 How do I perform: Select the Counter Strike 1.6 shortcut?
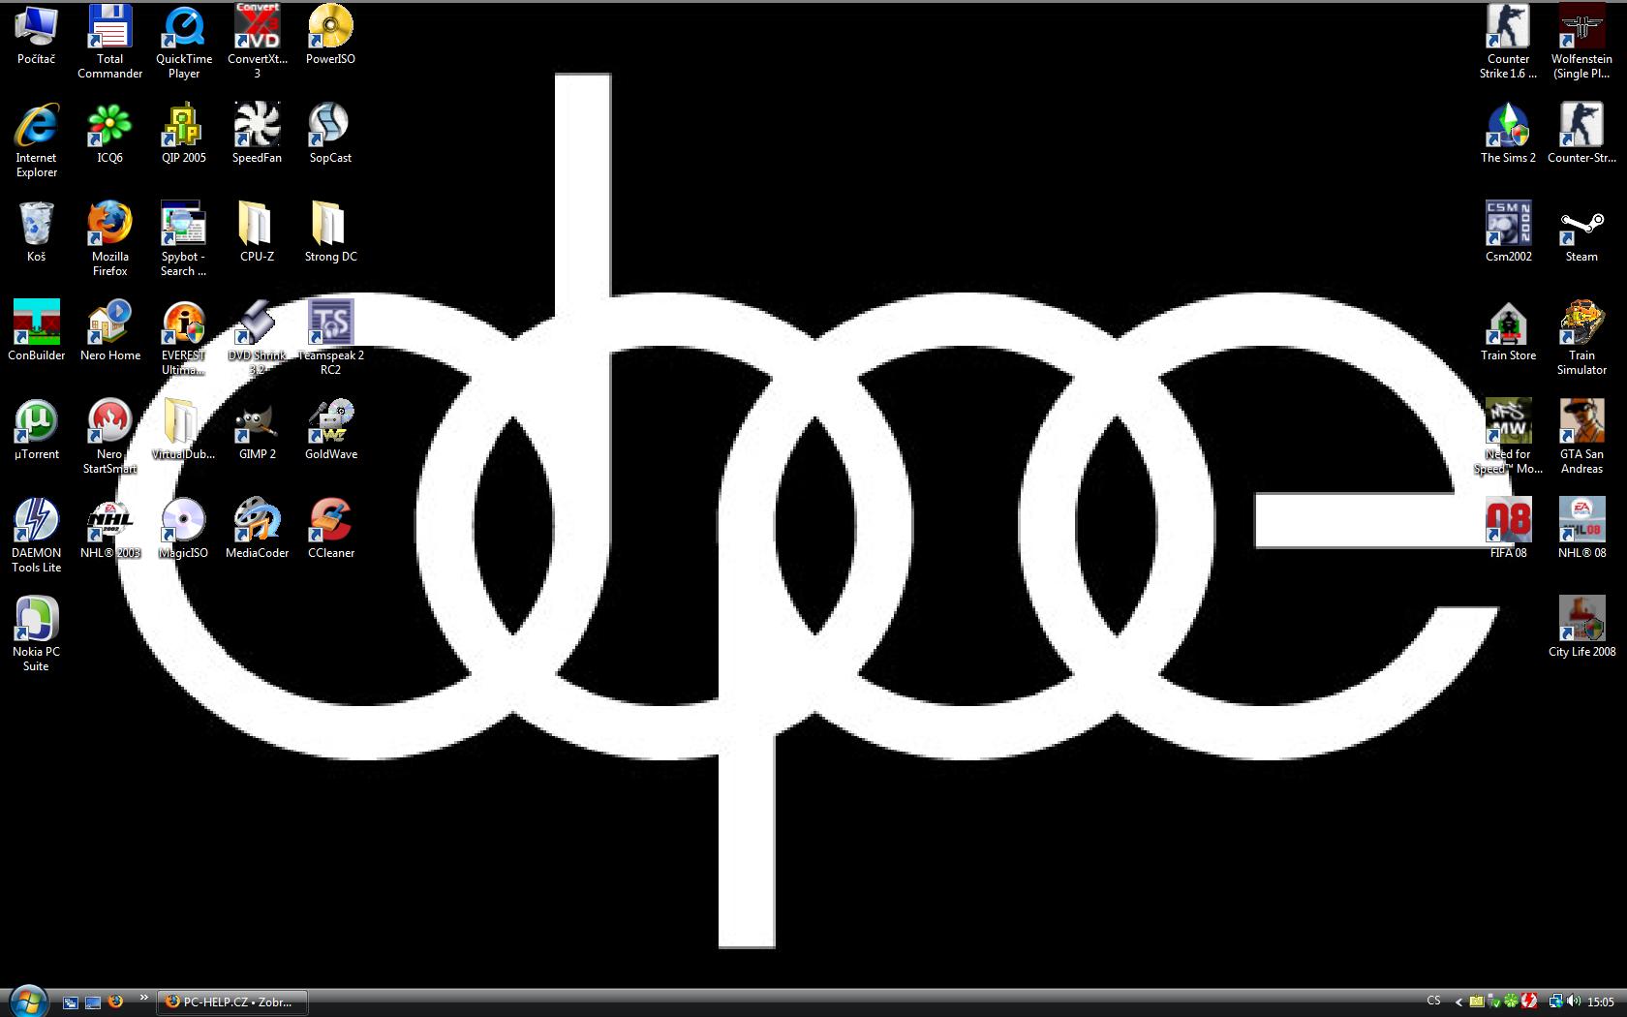point(1508,43)
